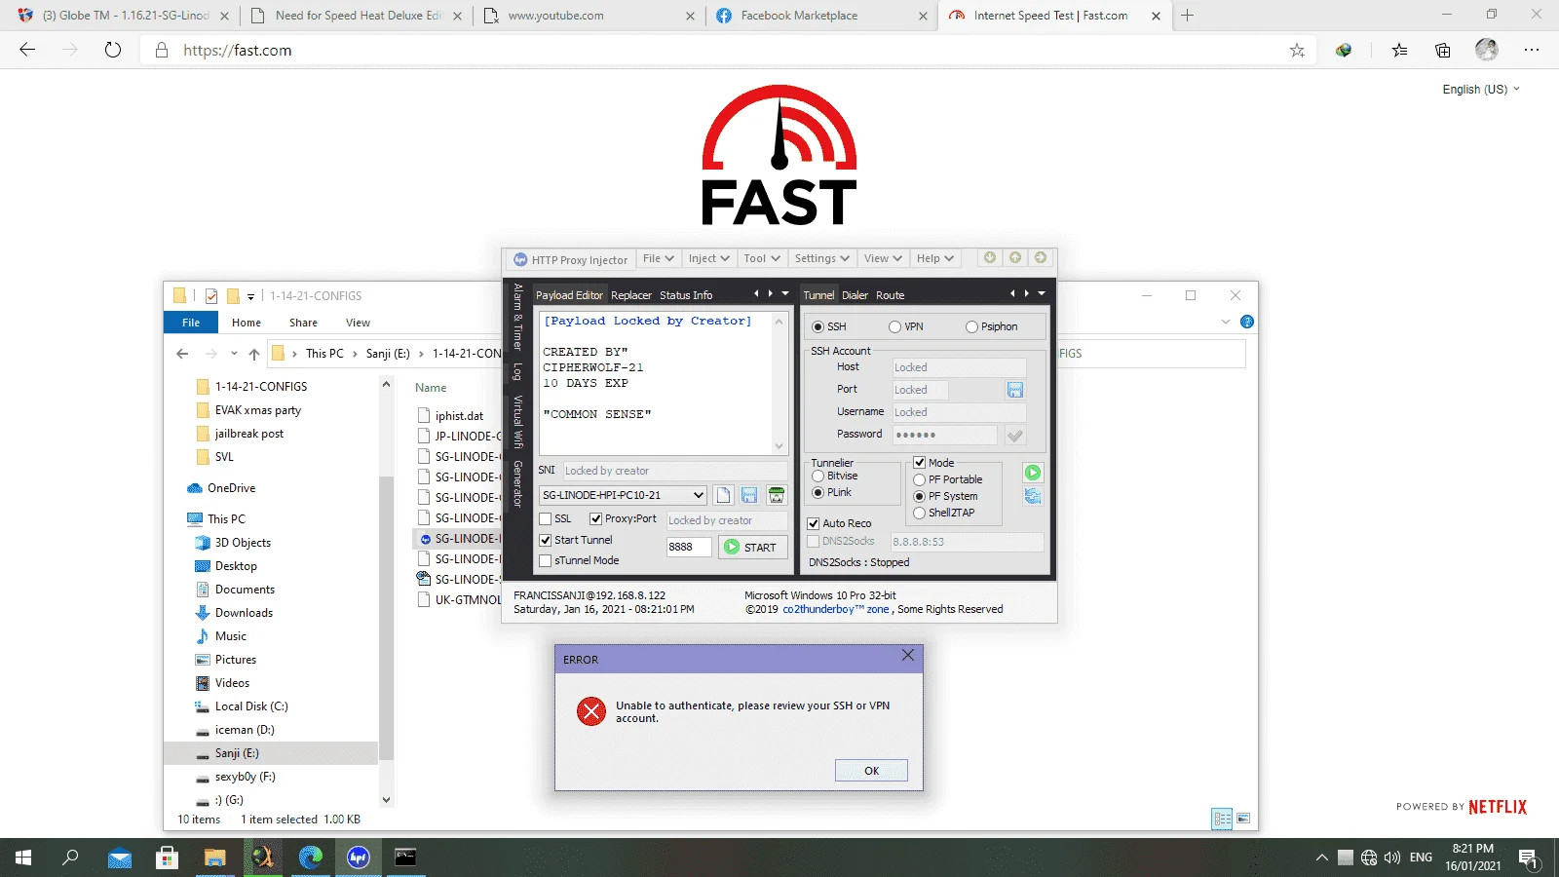Select the Psiphon radio button
The image size is (1559, 877).
coord(971,326)
